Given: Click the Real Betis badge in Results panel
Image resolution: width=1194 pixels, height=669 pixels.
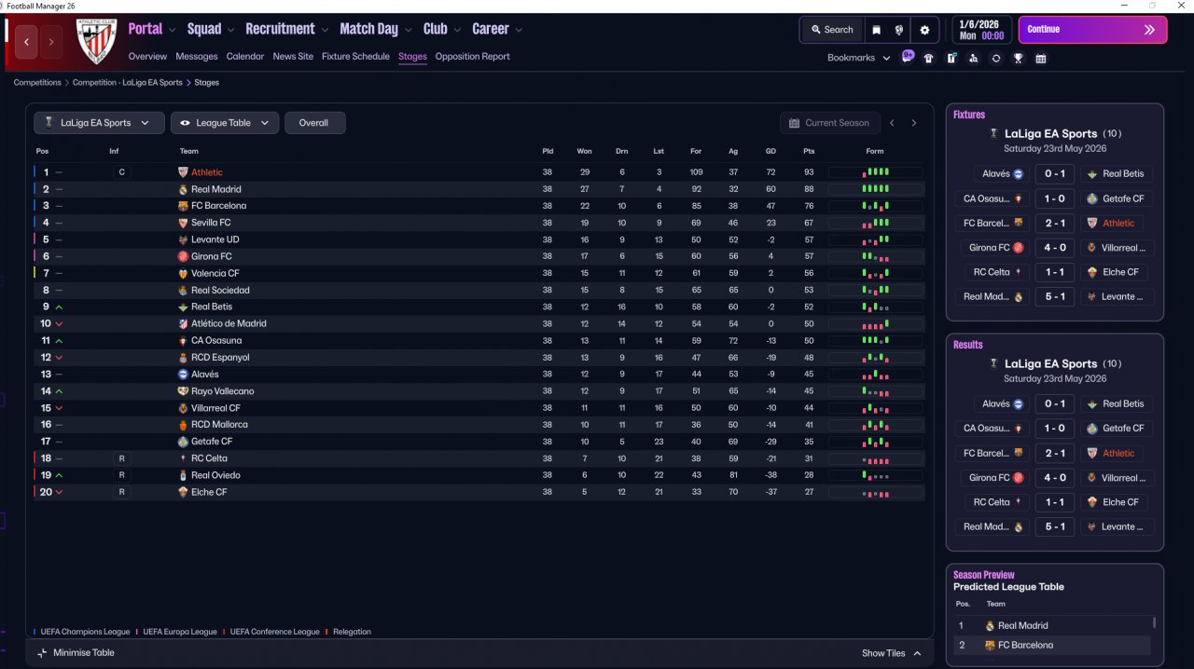Looking at the screenshot, I should pos(1092,403).
